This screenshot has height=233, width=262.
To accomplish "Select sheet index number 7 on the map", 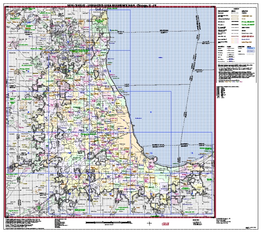I will [110, 112].
